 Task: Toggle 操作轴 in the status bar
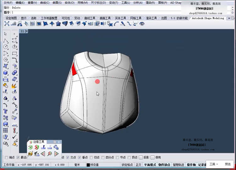191,165
